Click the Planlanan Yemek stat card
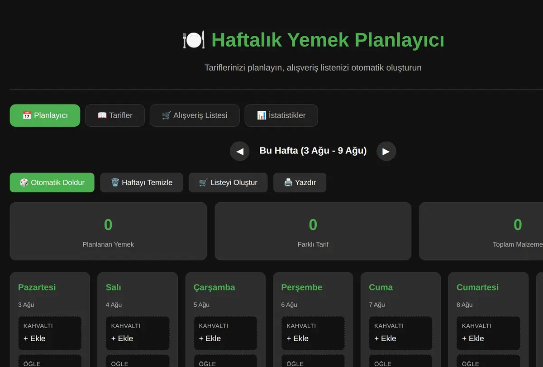The width and height of the screenshot is (543, 367). (108, 231)
